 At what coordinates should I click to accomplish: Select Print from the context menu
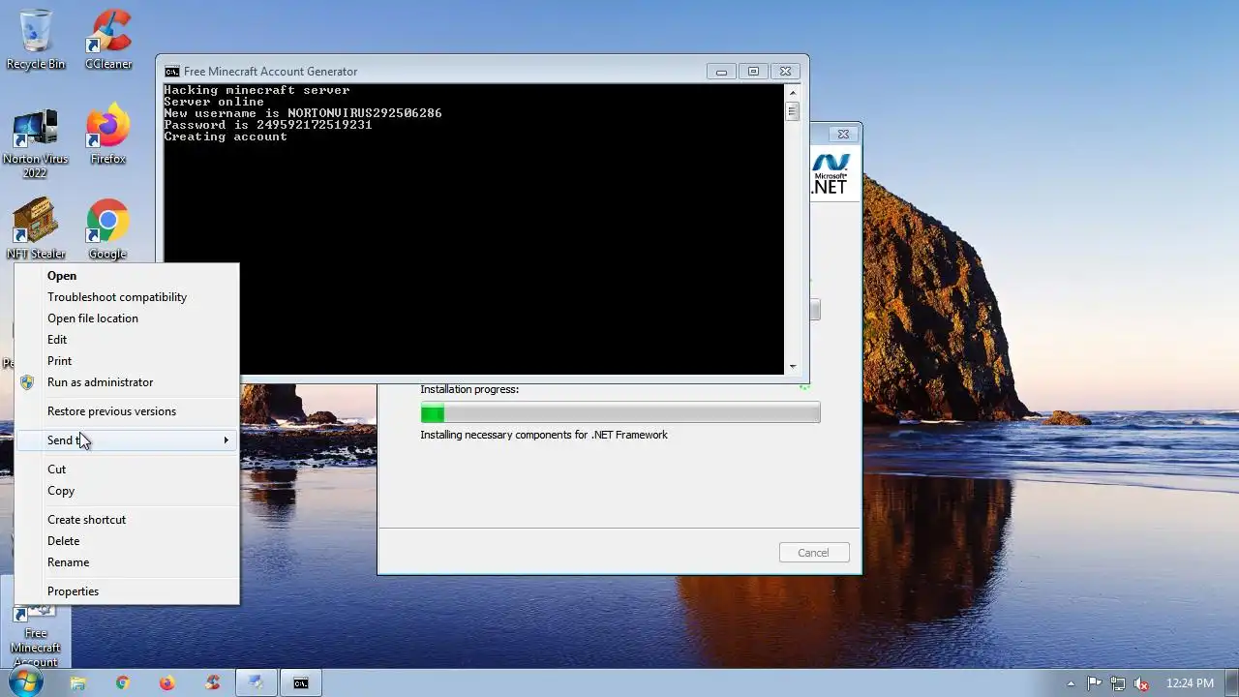pos(127,361)
